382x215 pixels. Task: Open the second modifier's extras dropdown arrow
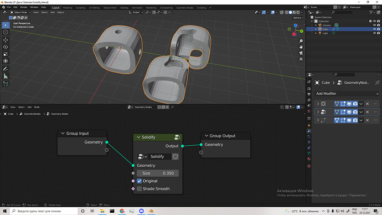coord(361,112)
